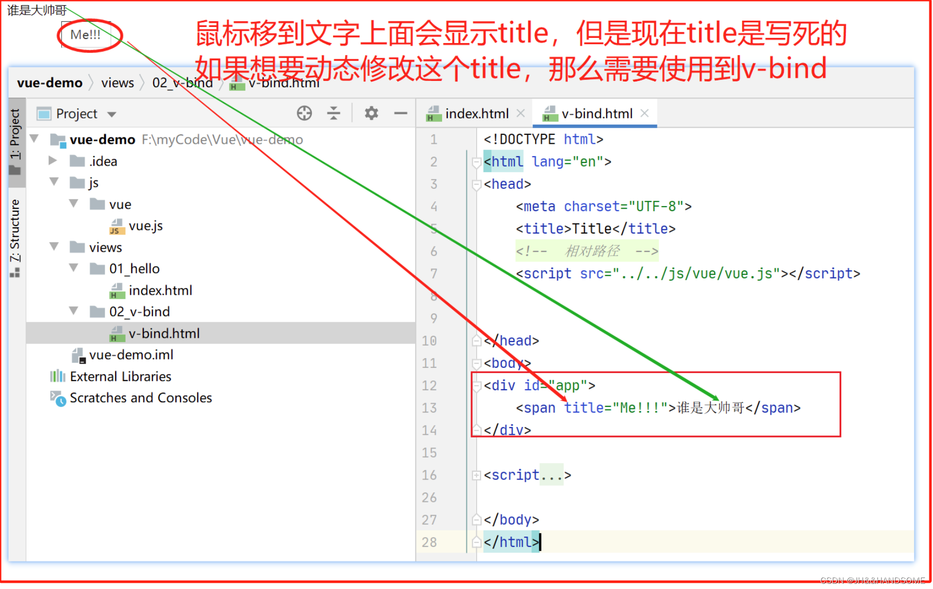Collapse the 02_v-bind folder arrow

(74, 311)
